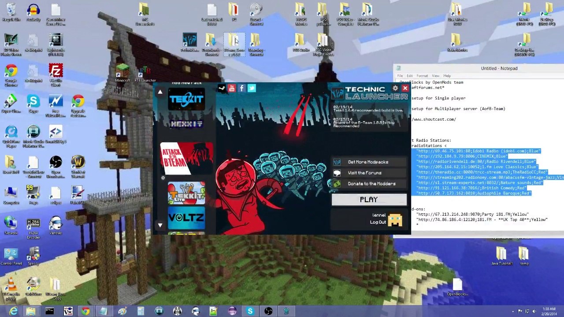Open modpack options gear for B-Team
This screenshot has width=564, height=317.
[163, 178]
